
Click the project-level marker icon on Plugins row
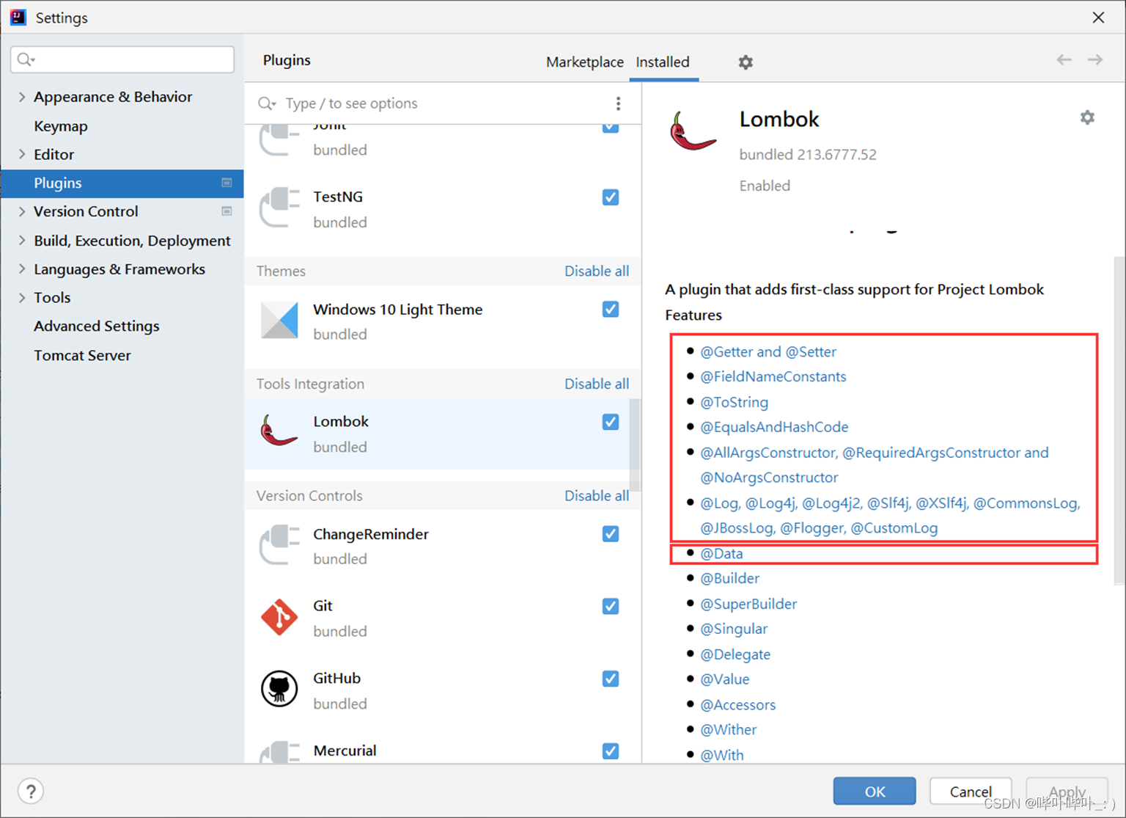click(227, 183)
